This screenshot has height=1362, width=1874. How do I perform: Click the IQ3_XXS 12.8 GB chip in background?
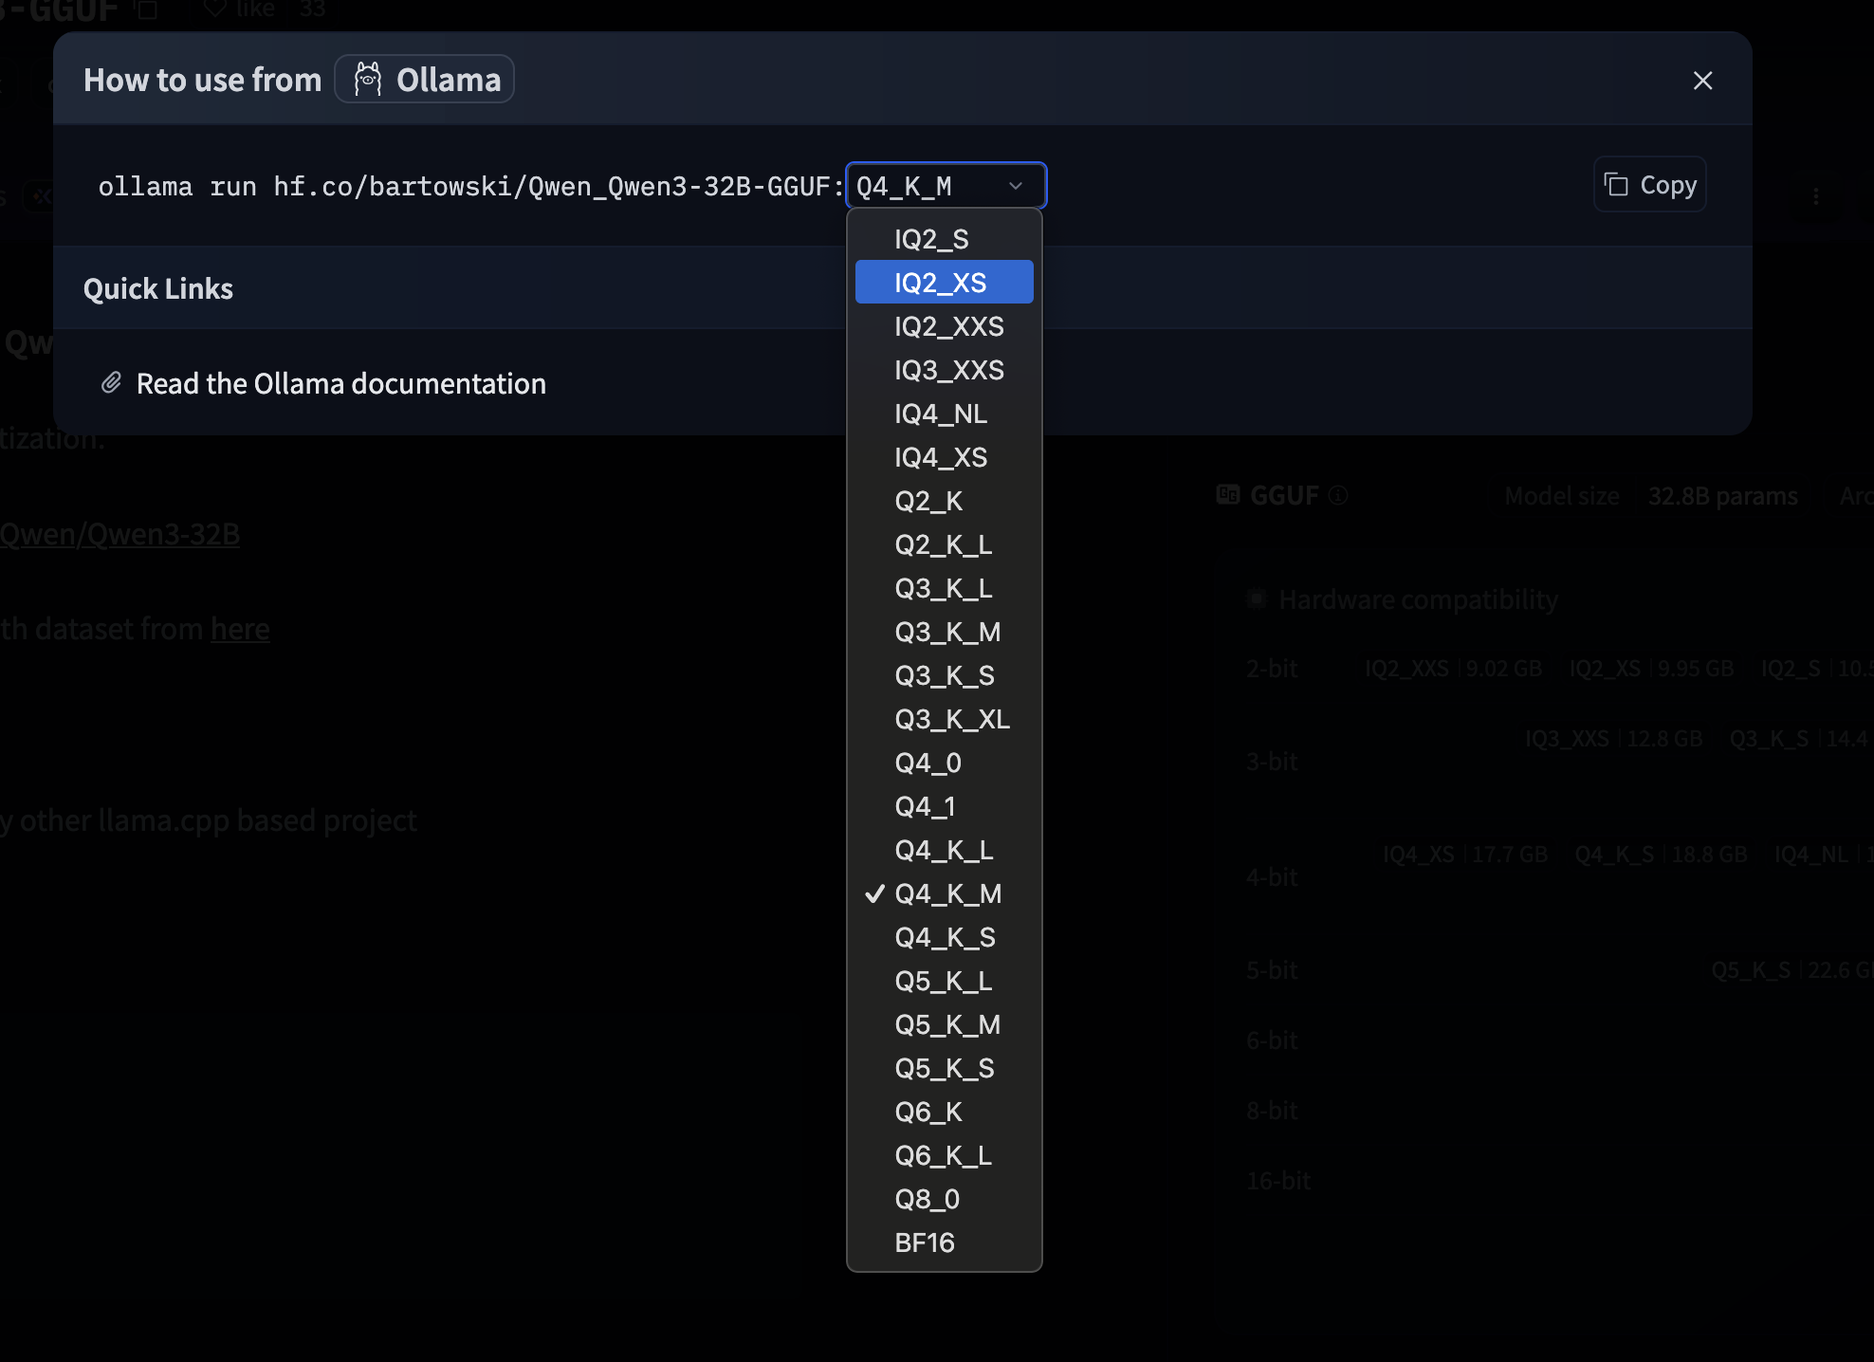[1613, 739]
